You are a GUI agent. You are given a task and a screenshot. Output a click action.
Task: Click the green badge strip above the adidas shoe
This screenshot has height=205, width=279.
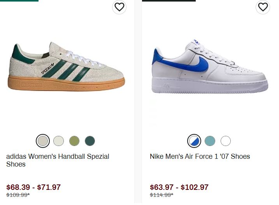coord(19,1)
